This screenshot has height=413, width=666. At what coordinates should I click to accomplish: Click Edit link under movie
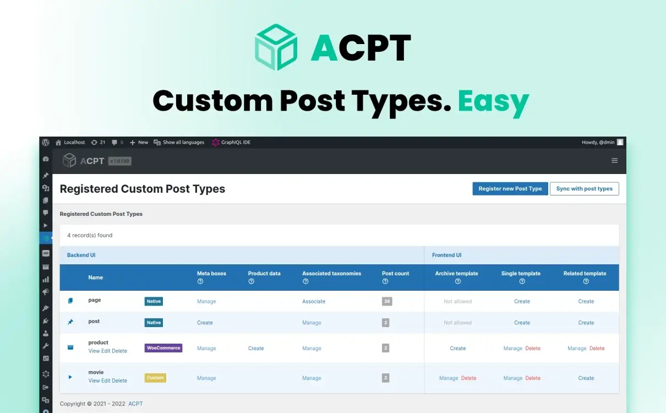(x=106, y=381)
